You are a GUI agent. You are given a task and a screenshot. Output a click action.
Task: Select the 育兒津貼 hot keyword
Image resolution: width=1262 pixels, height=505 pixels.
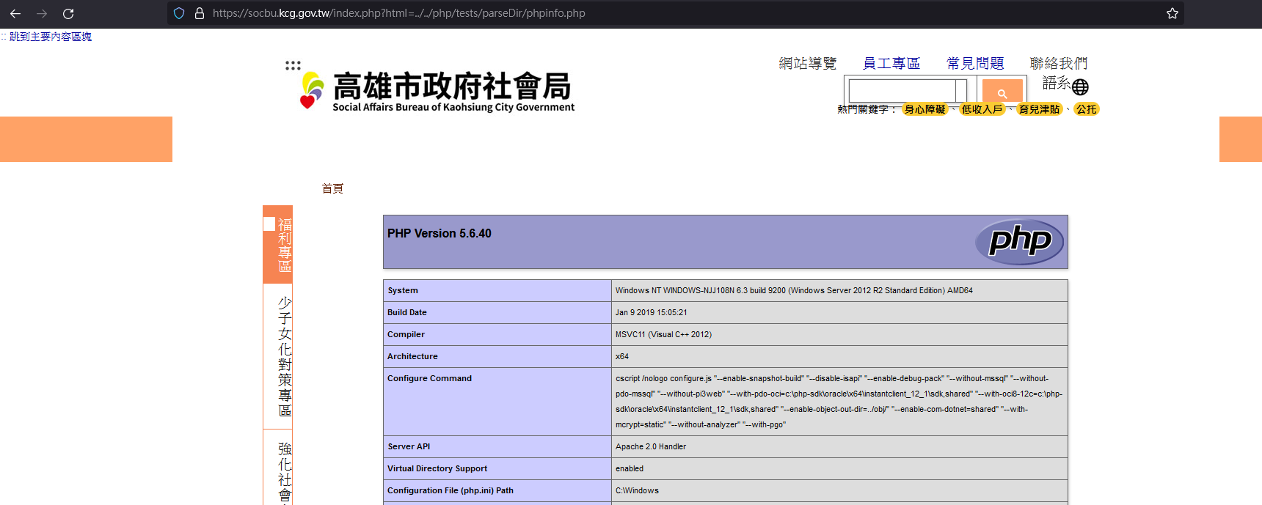pyautogui.click(x=1039, y=109)
